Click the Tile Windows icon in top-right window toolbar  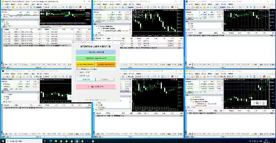pyautogui.click(x=254, y=7)
